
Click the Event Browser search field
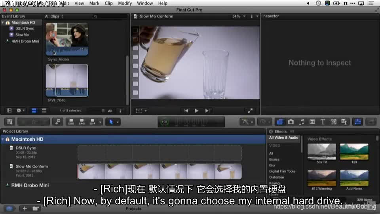pos(110,16)
